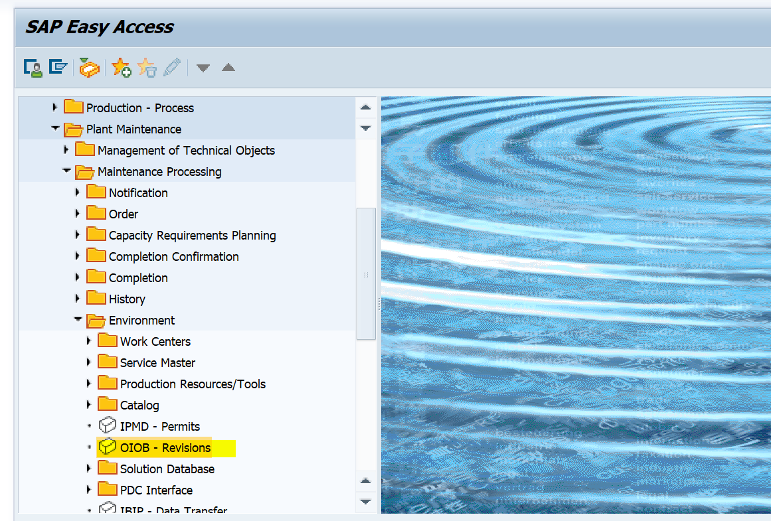Select the PDC Interface tree entry
Viewport: 771px width, 521px height.
[x=156, y=490]
